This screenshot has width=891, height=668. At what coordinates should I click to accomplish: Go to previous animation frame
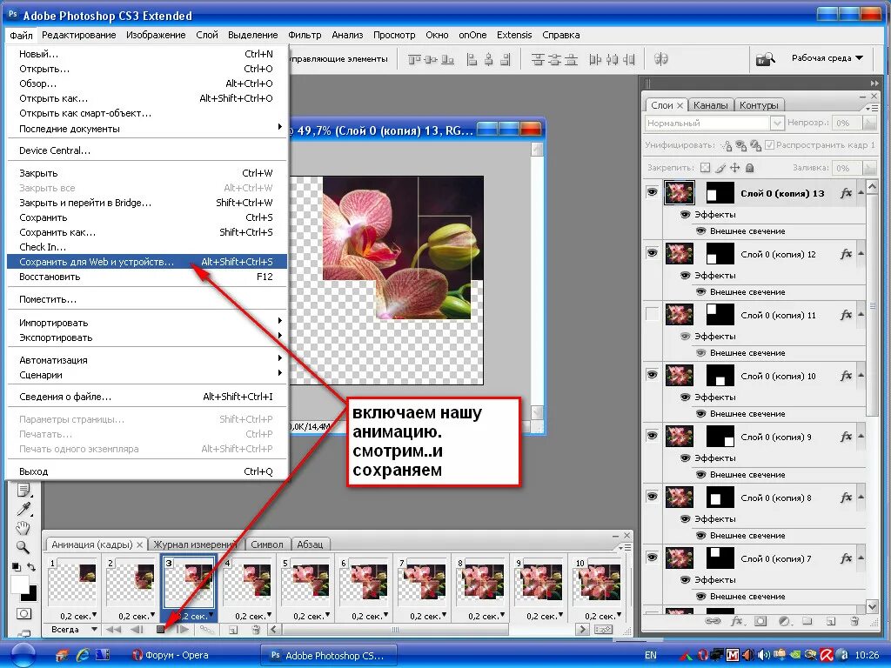[137, 630]
